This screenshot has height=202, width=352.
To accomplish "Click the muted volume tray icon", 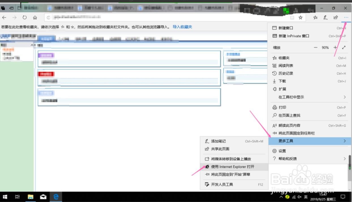I will pos(300,197).
